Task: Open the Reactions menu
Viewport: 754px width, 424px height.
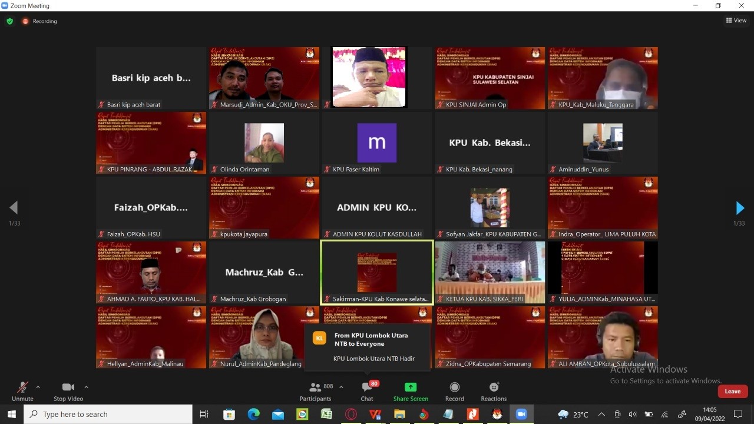Action: (494, 391)
